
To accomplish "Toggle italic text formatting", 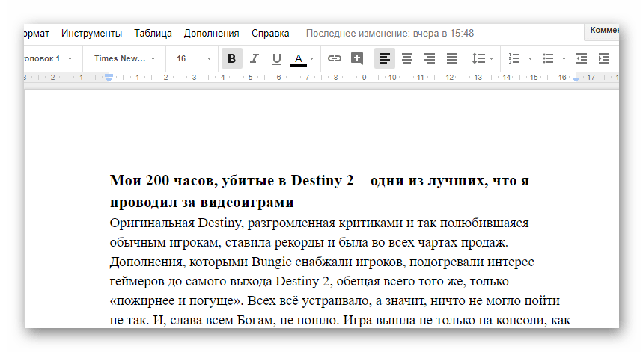I will [254, 58].
